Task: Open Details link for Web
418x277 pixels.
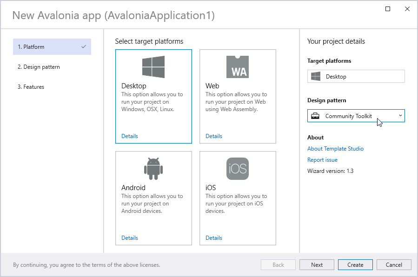Action: (x=214, y=136)
